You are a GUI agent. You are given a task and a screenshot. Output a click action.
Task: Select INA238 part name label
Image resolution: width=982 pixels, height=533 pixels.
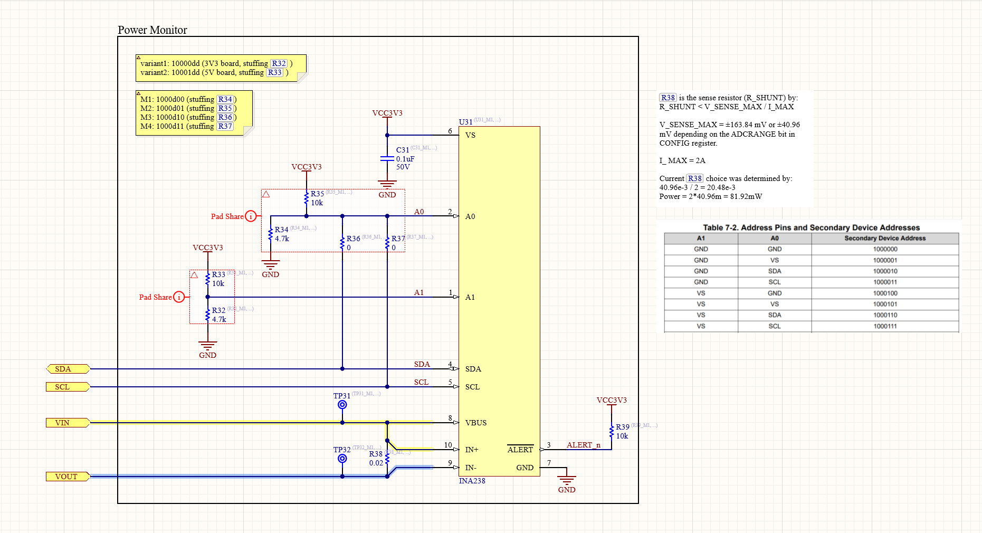[x=472, y=481]
